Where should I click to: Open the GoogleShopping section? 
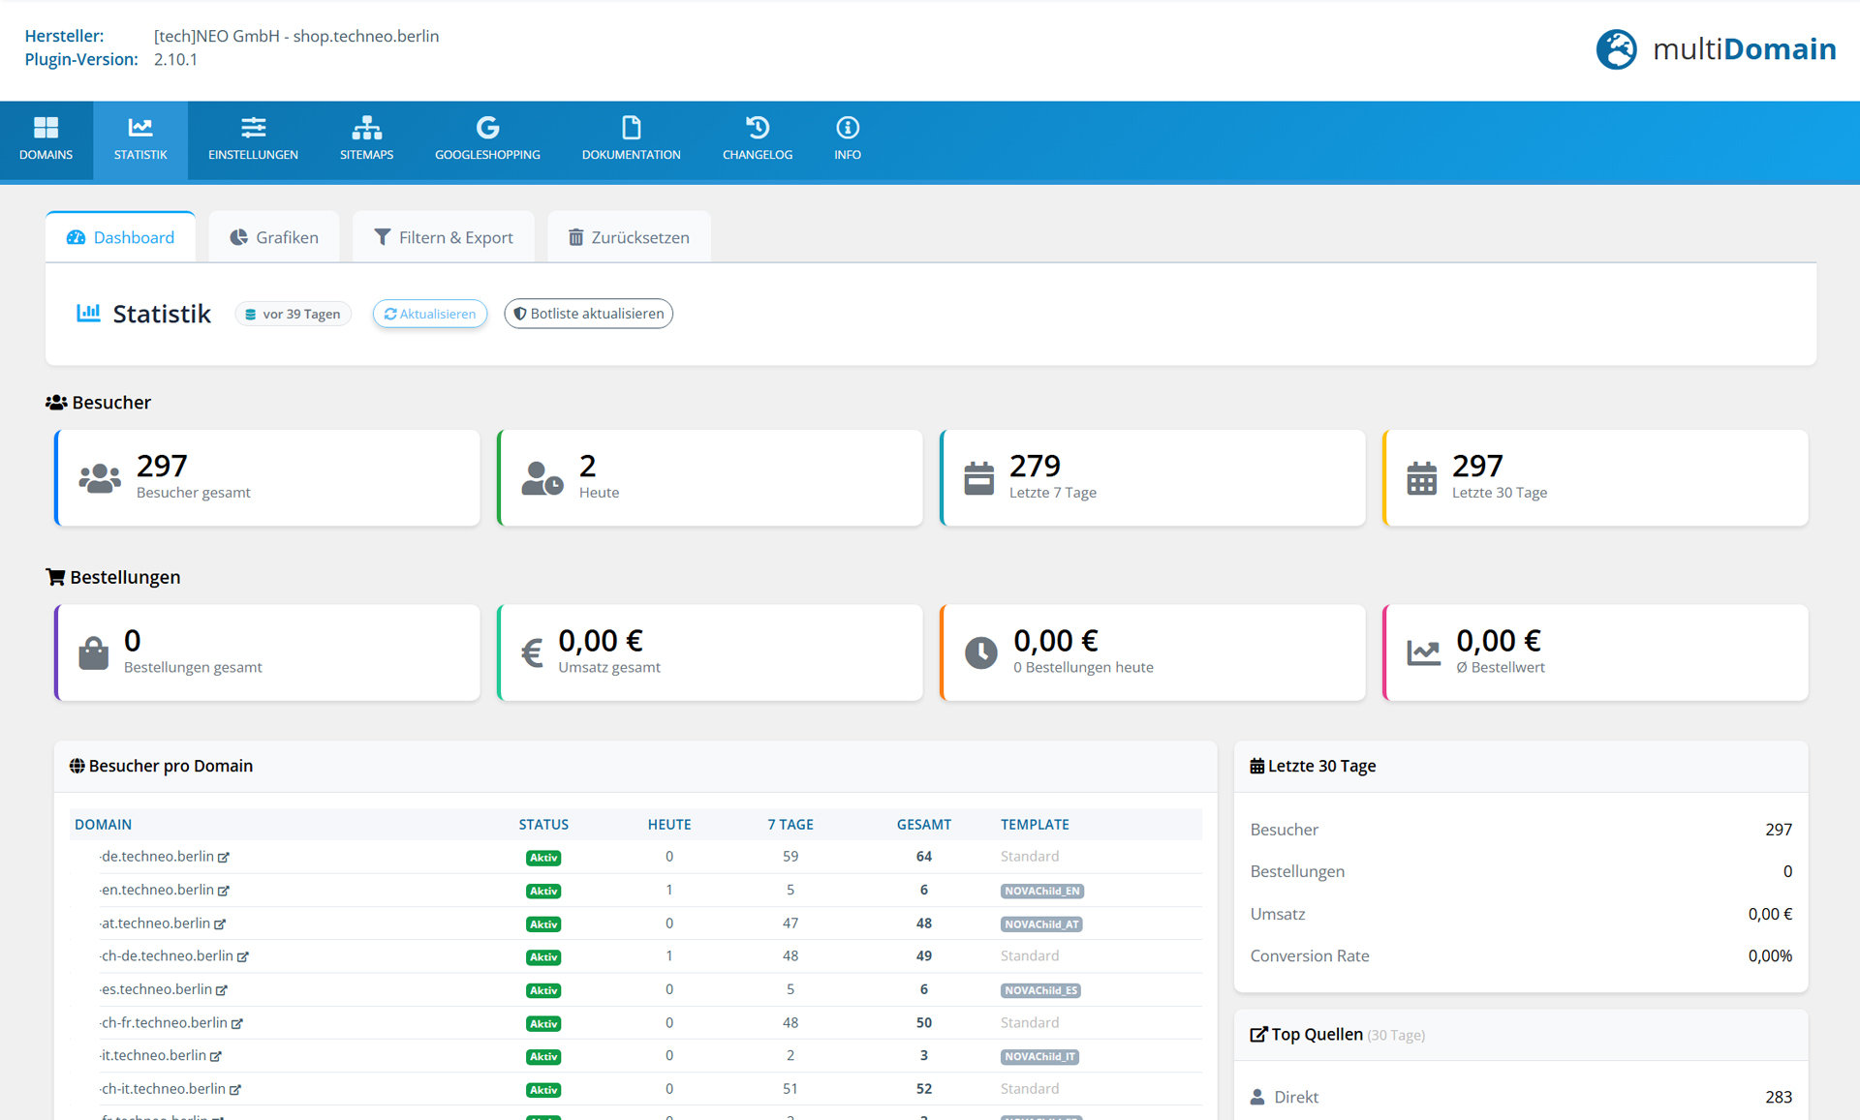487,140
